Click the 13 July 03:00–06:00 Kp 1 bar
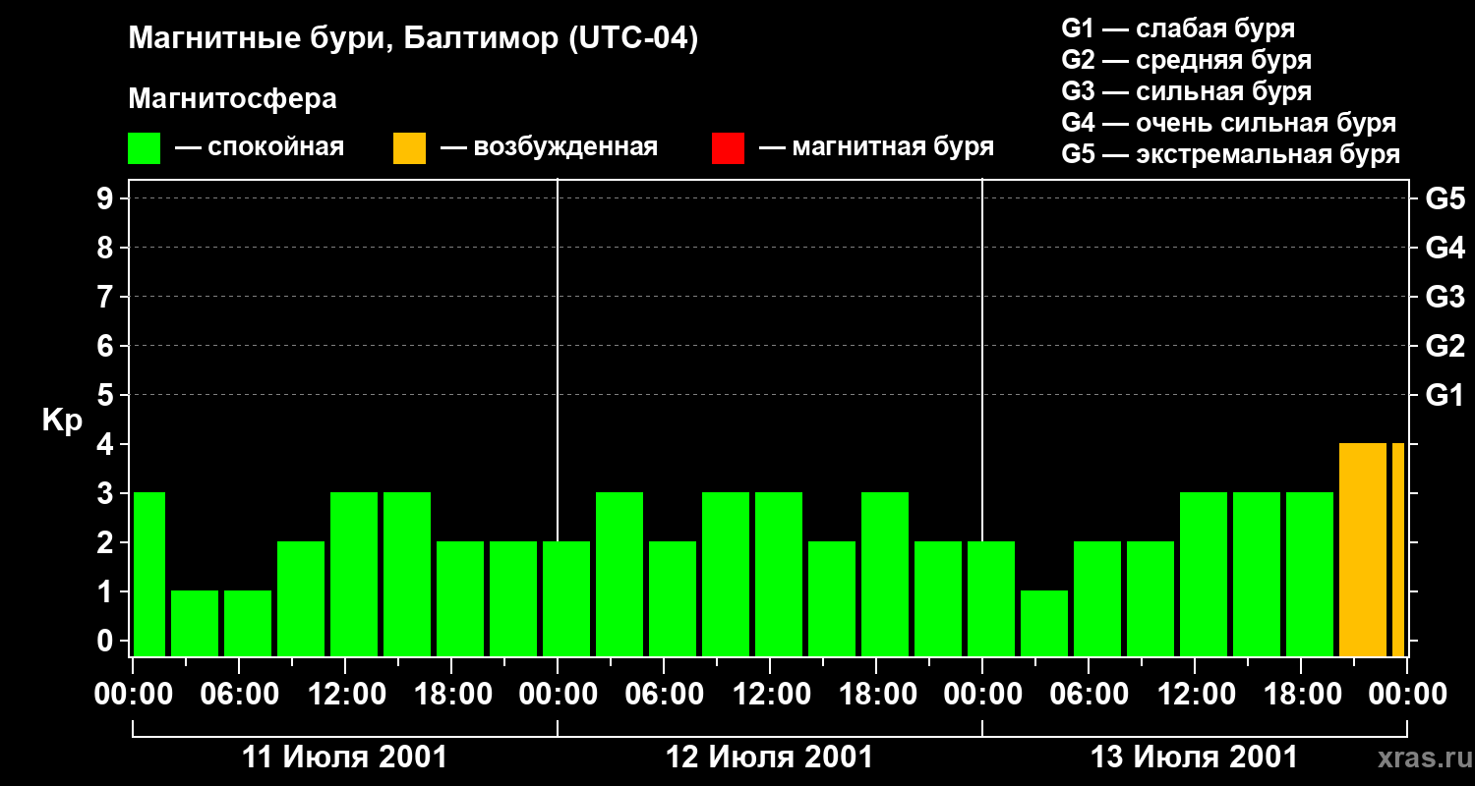The image size is (1475, 786). 1044,623
